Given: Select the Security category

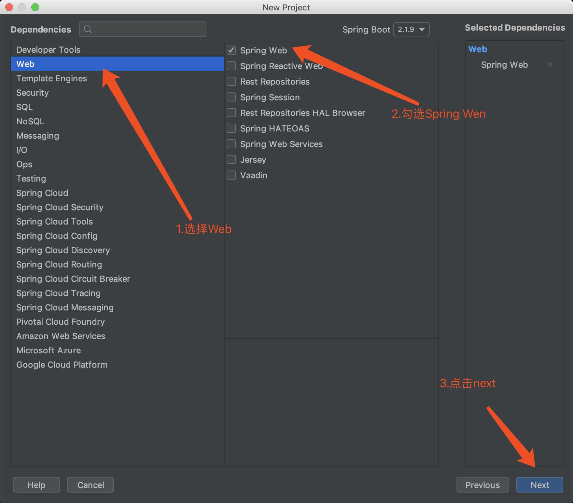Looking at the screenshot, I should point(117,92).
